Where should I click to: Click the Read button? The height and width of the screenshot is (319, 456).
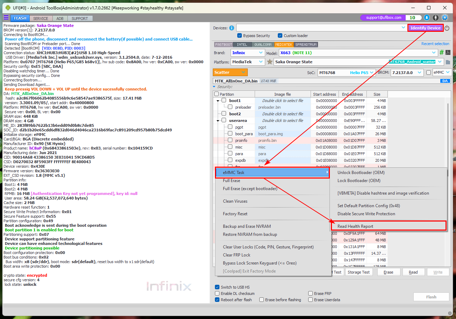click(413, 272)
